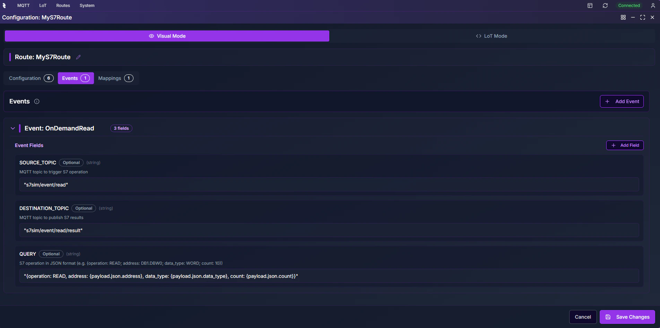Edit the route name with pencil icon
Image resolution: width=660 pixels, height=328 pixels.
tap(78, 57)
